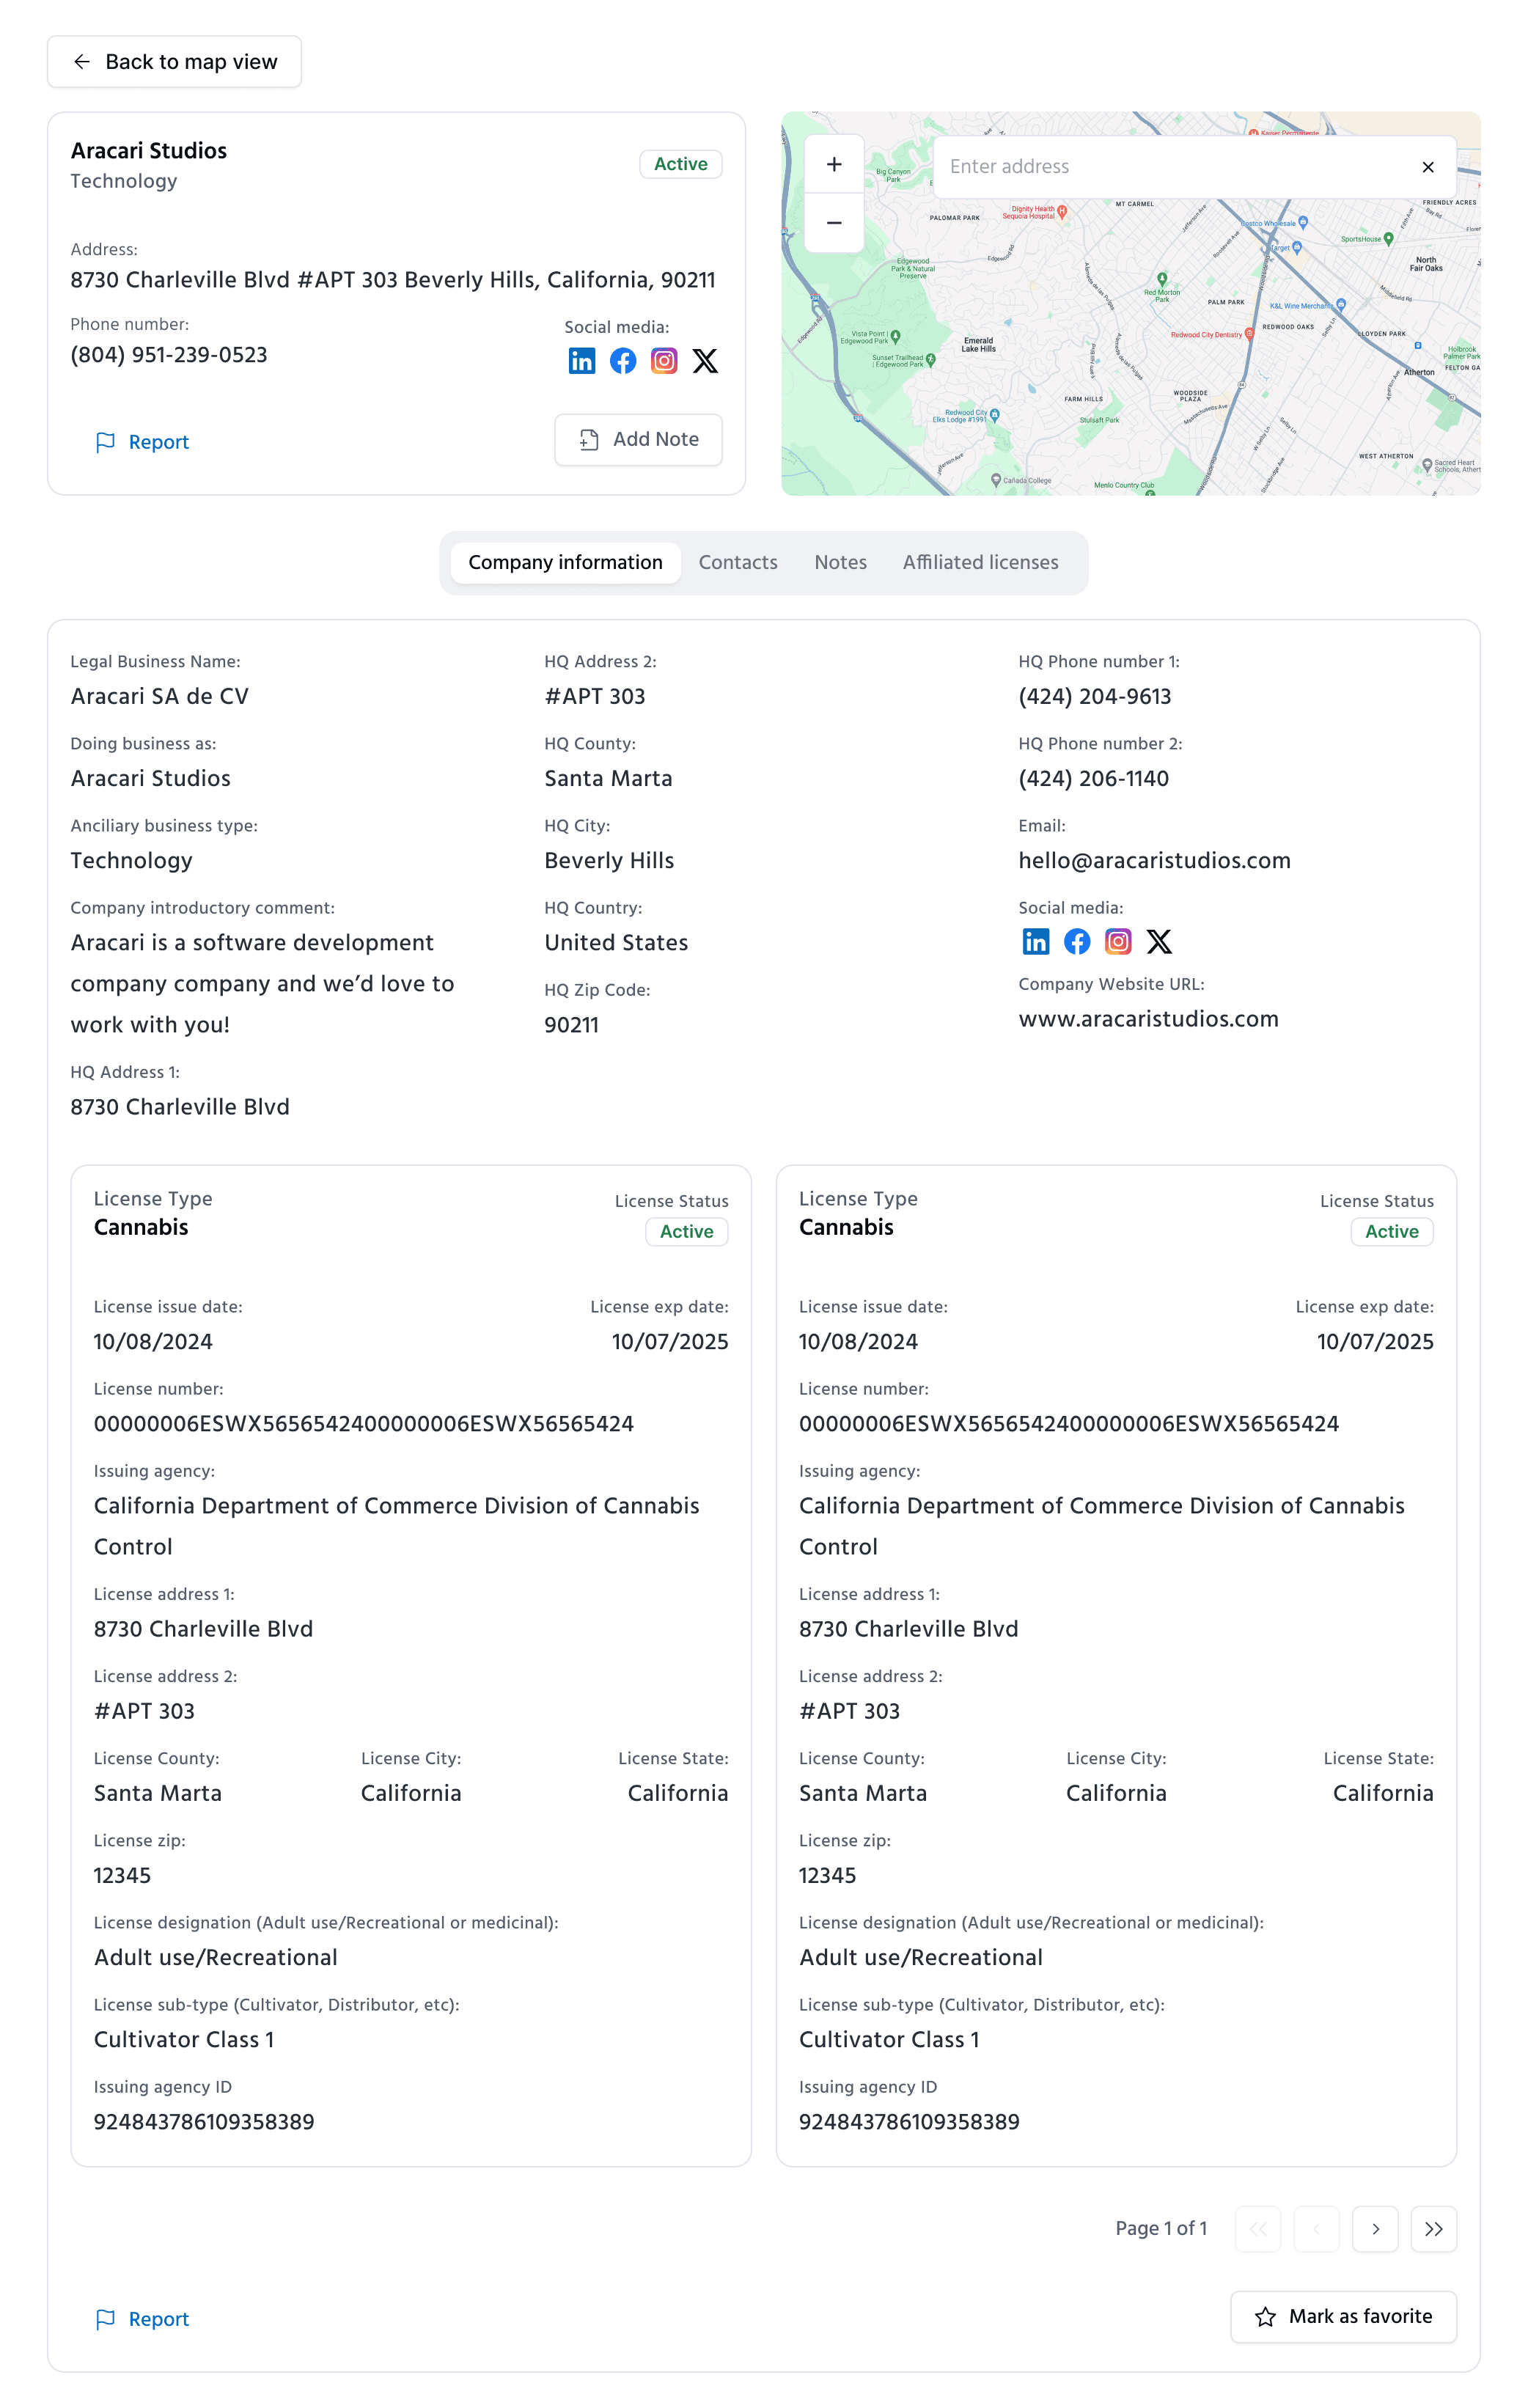Clear the Enter address field with X
The width and height of the screenshot is (1528, 2408).
(1427, 167)
